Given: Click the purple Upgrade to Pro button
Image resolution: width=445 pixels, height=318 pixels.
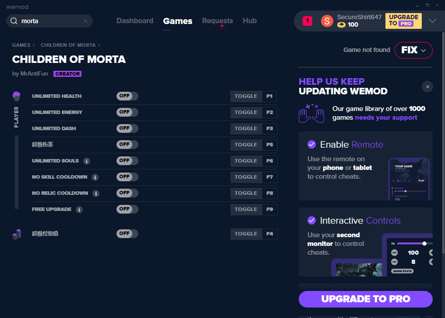Looking at the screenshot, I should [366, 299].
